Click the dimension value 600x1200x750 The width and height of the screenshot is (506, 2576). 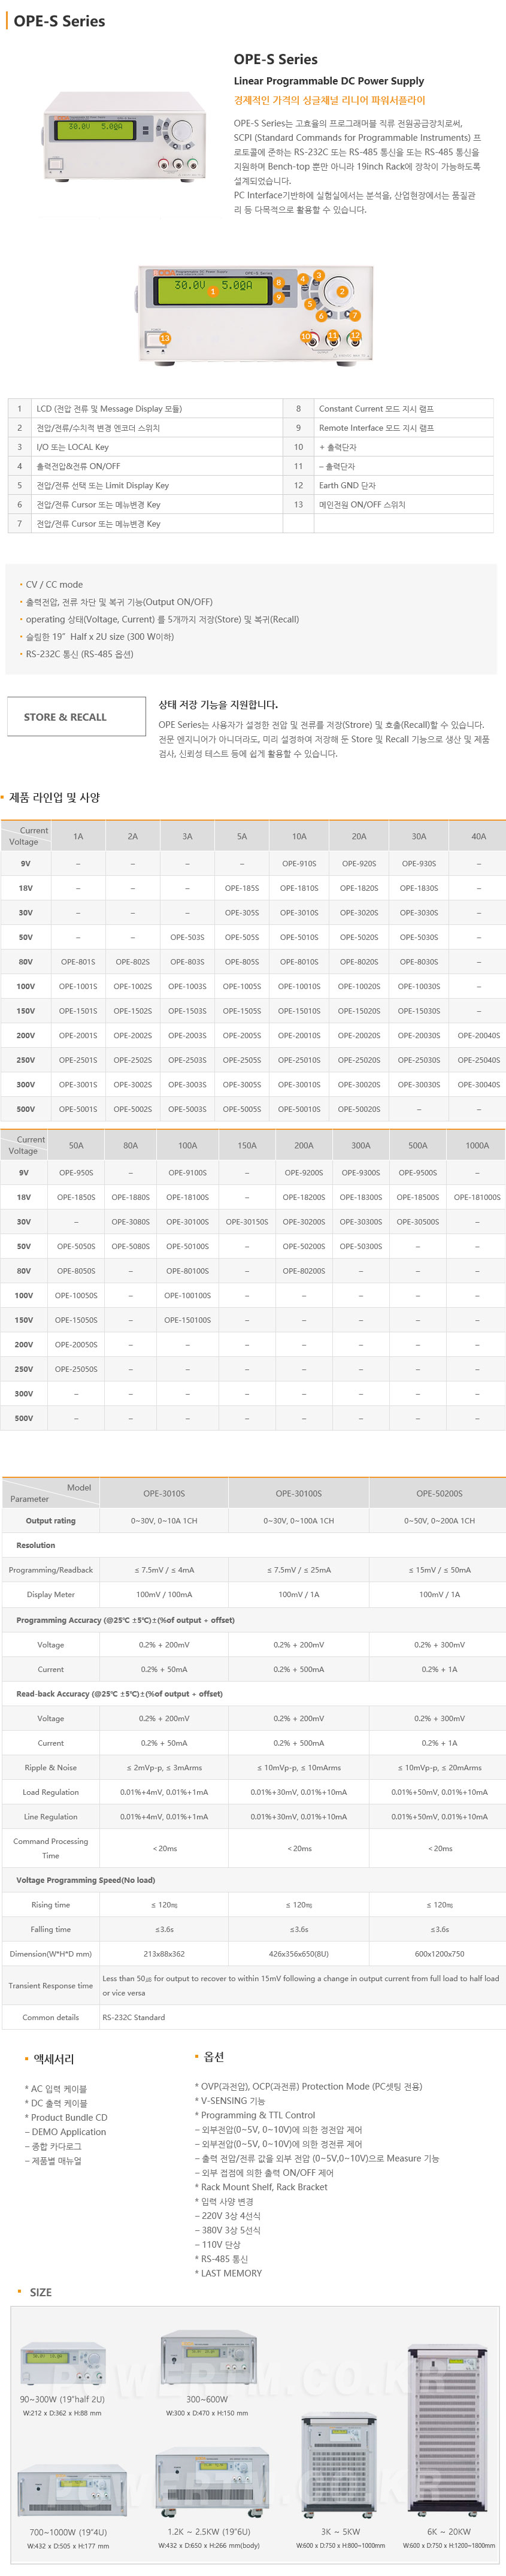coord(439,1953)
